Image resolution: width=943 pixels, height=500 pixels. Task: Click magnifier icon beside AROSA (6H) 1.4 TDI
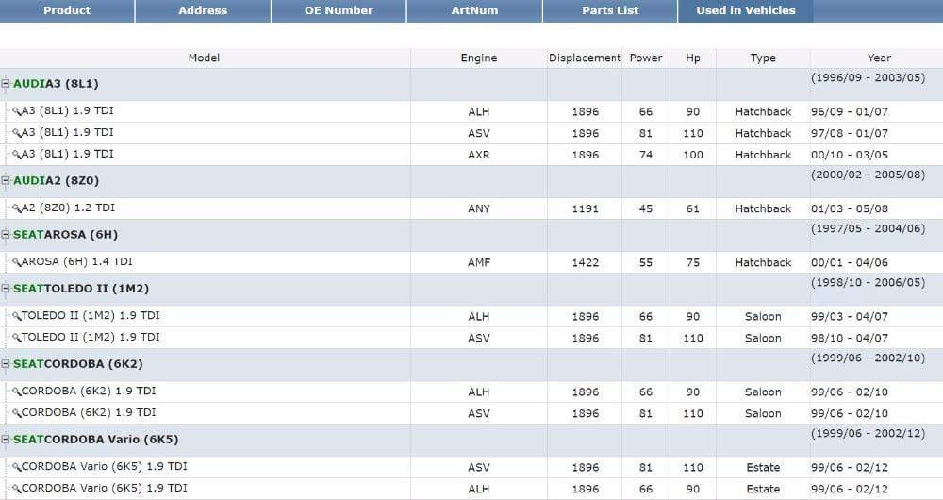tap(16, 262)
